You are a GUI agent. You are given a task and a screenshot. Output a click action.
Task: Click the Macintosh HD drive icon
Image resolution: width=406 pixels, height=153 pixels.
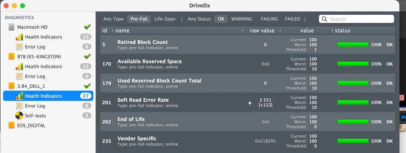11,27
